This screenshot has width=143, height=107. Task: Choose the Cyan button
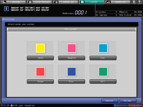[103, 58]
